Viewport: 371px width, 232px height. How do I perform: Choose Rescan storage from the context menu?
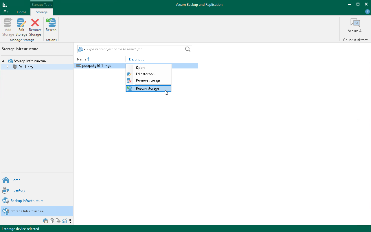[x=149, y=89]
